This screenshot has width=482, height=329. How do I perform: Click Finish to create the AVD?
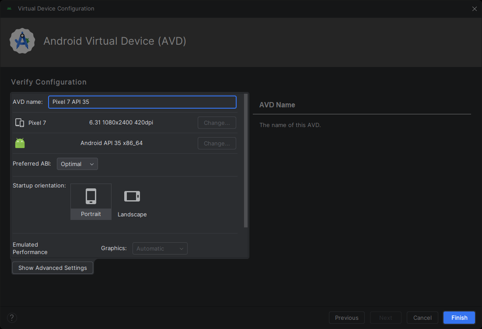(459, 318)
